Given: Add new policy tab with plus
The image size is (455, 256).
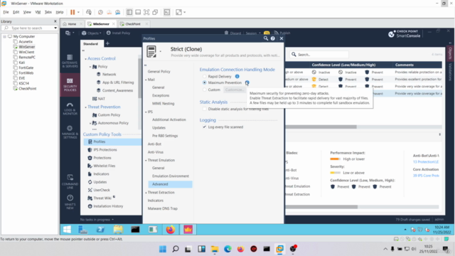Looking at the screenshot, I should (107, 43).
